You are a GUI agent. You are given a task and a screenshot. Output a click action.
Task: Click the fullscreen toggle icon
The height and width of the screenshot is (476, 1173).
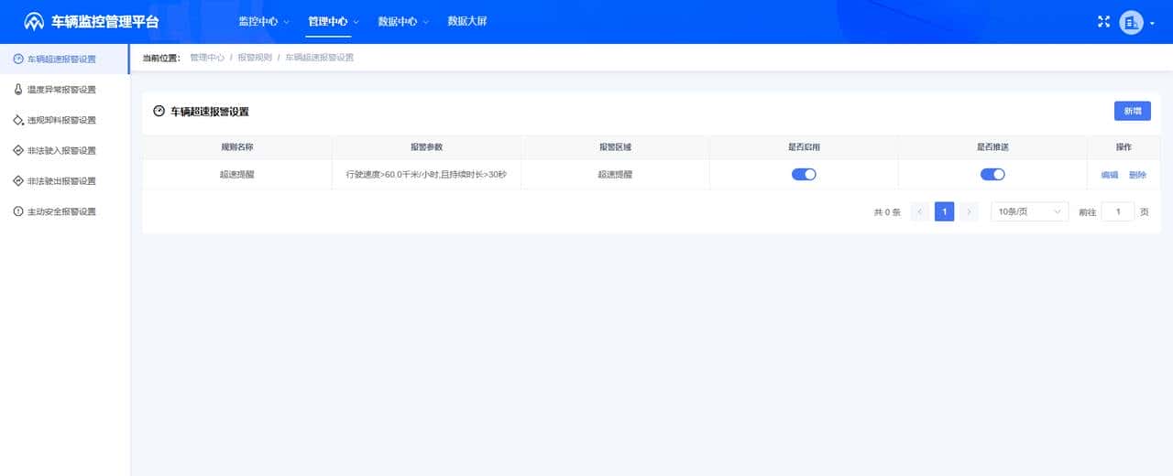1103,21
